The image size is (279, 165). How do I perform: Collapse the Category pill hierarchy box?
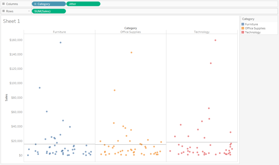[36, 4]
